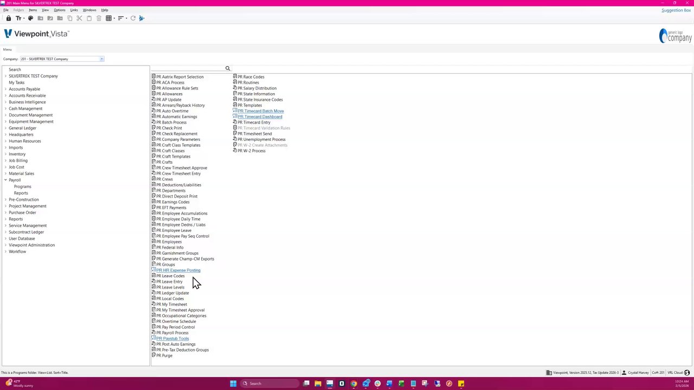
Task: Open File Explorer from the taskbar
Action: [318, 383]
